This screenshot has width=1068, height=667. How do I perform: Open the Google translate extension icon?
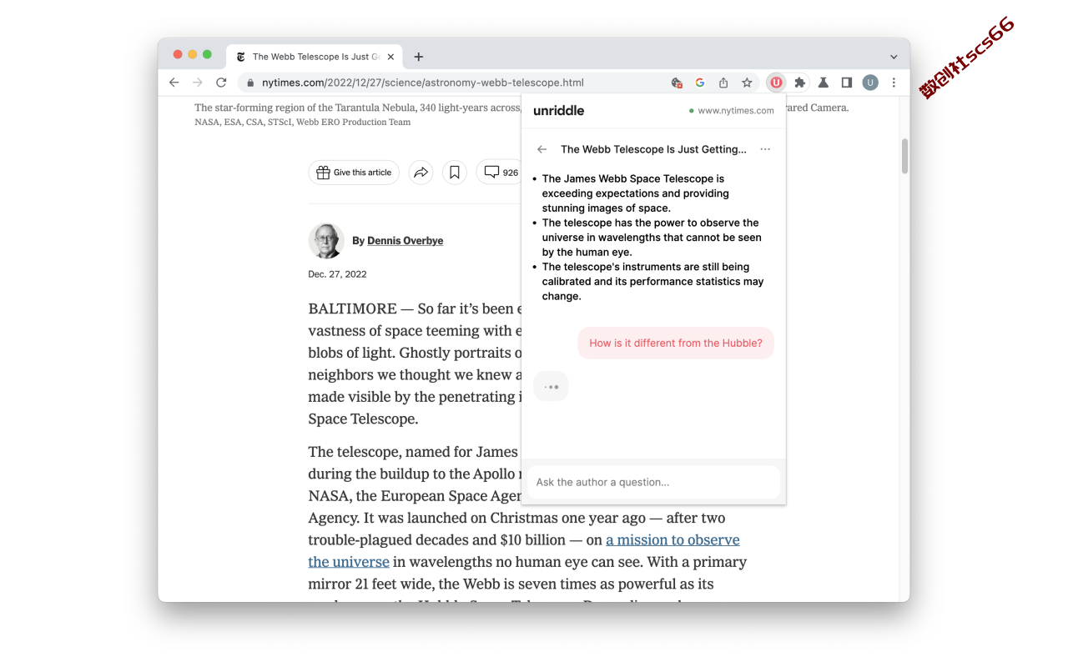tap(678, 83)
